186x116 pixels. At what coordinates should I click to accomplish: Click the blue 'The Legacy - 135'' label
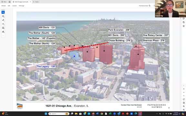click(46, 66)
